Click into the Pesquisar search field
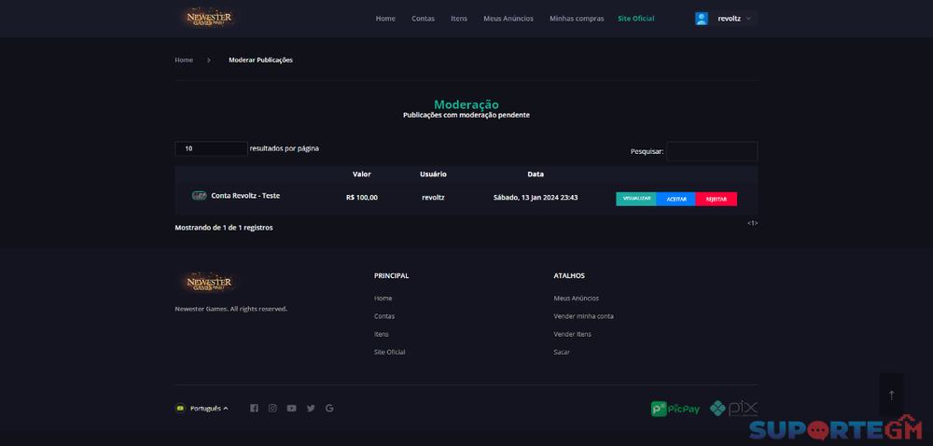Viewport: 933px width, 446px height. click(x=712, y=151)
